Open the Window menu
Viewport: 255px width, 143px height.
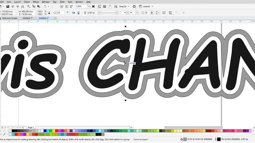79,2
